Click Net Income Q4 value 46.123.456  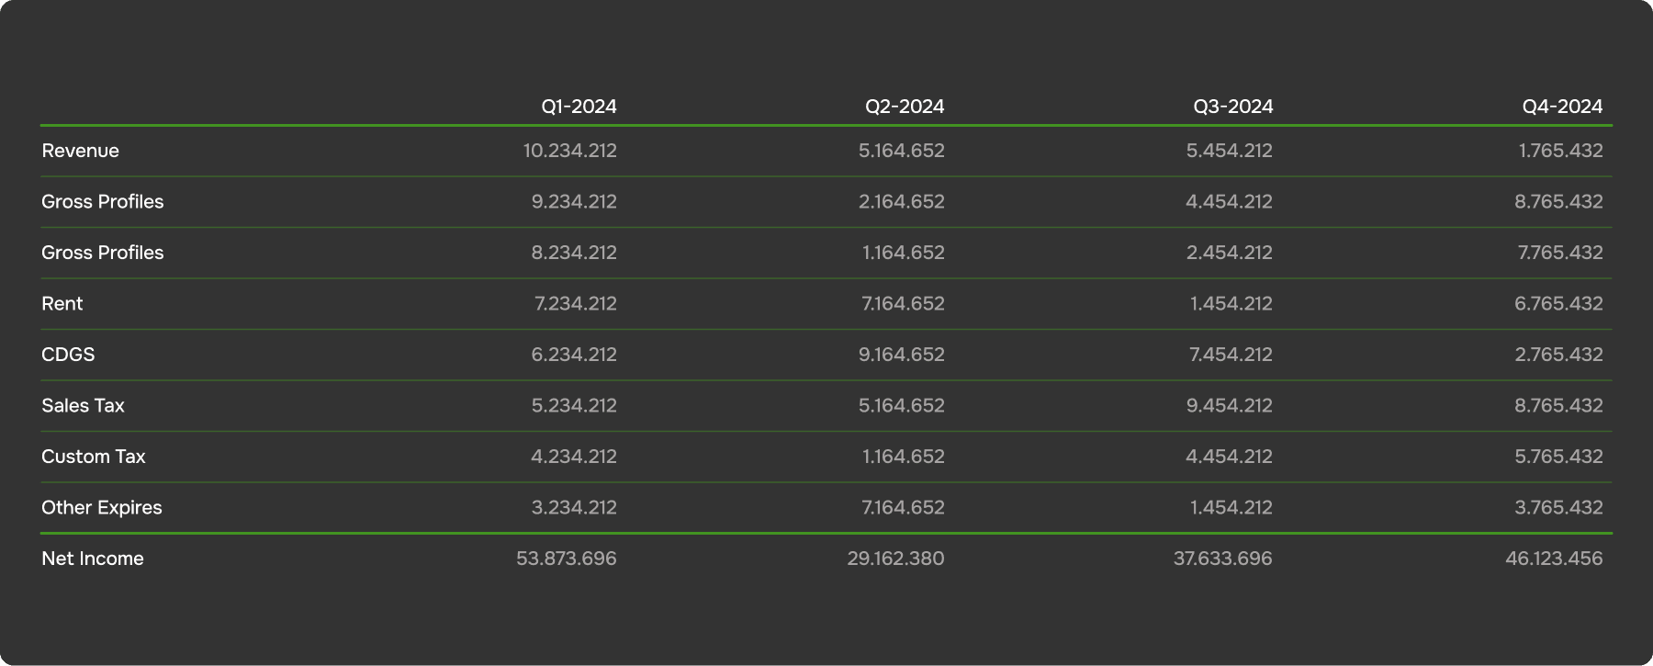coord(1554,559)
